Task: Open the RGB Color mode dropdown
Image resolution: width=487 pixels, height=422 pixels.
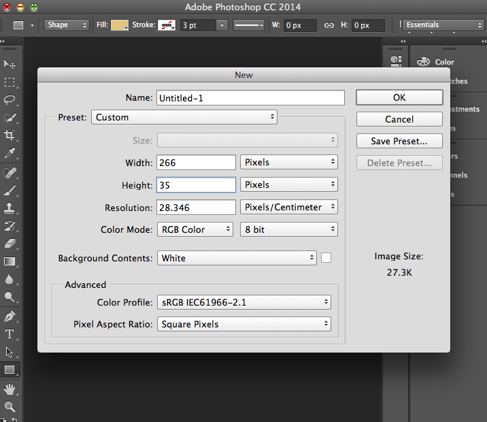Action: click(195, 229)
